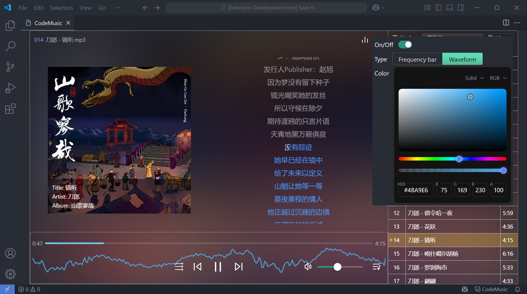Viewport: 527px width, 294px height.
Task: Play track 12 刀郎 - 德令哈一夜
Action: (x=453, y=213)
